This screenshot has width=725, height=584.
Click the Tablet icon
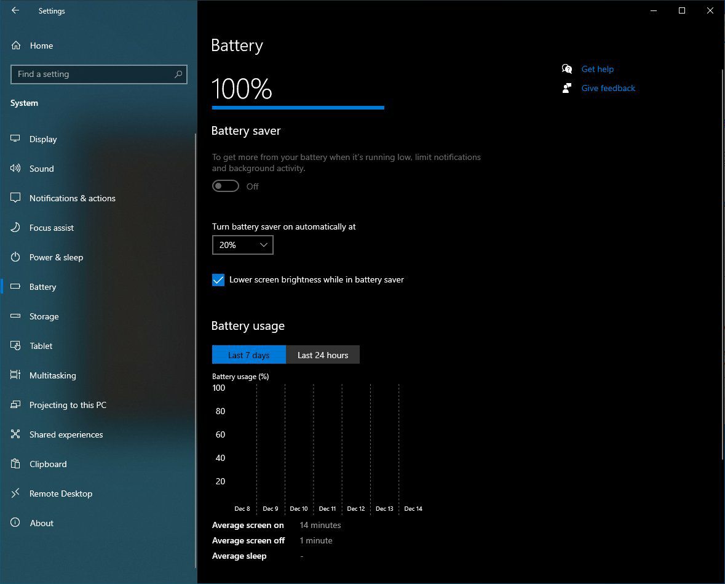click(15, 346)
